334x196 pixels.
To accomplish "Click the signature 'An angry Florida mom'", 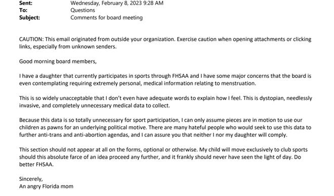I will 46,186.
